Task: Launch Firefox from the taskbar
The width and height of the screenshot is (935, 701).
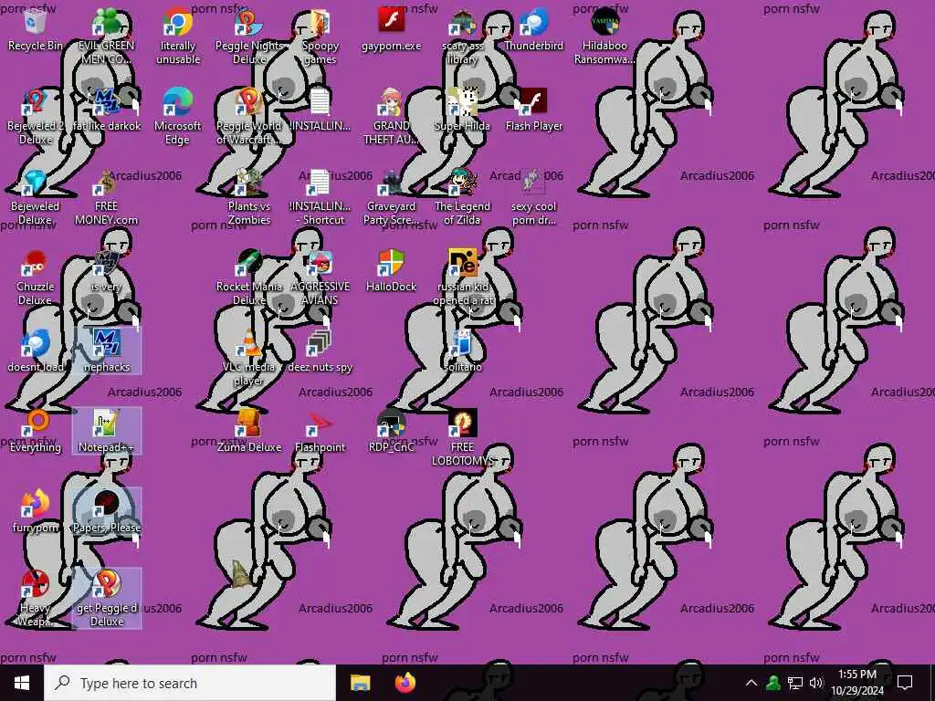Action: (x=405, y=683)
